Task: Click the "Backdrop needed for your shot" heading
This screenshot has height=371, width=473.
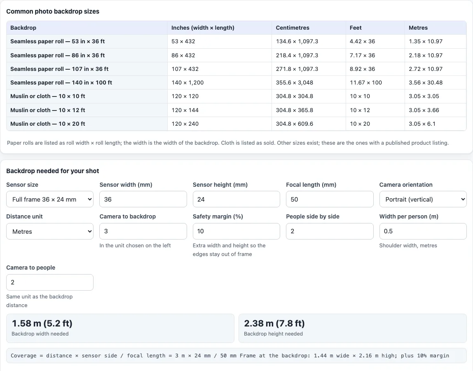Action: point(53,171)
